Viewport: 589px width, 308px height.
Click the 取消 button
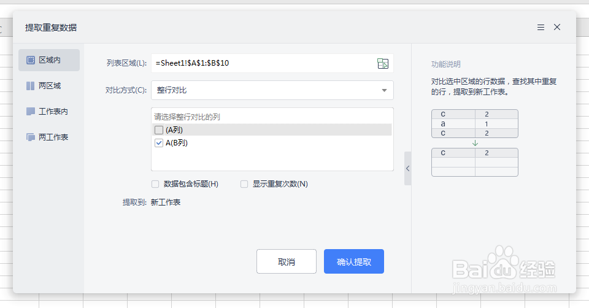coord(287,261)
